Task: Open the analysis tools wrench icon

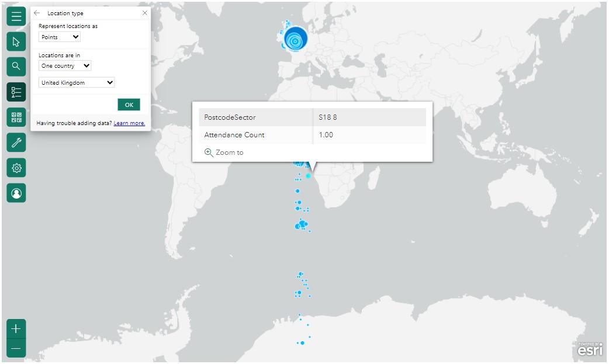Action: pyautogui.click(x=16, y=142)
